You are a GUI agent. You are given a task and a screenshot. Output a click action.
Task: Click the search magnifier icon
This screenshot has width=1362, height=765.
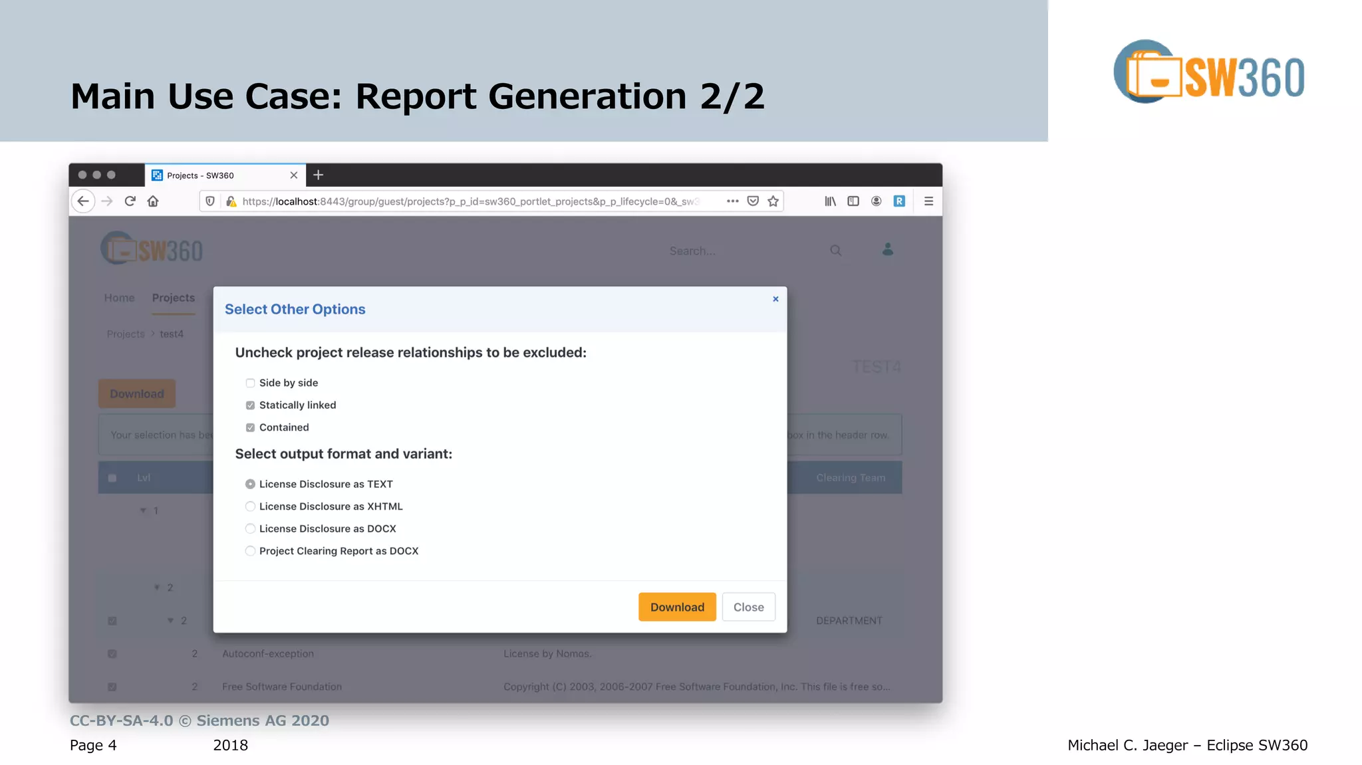[x=836, y=251]
